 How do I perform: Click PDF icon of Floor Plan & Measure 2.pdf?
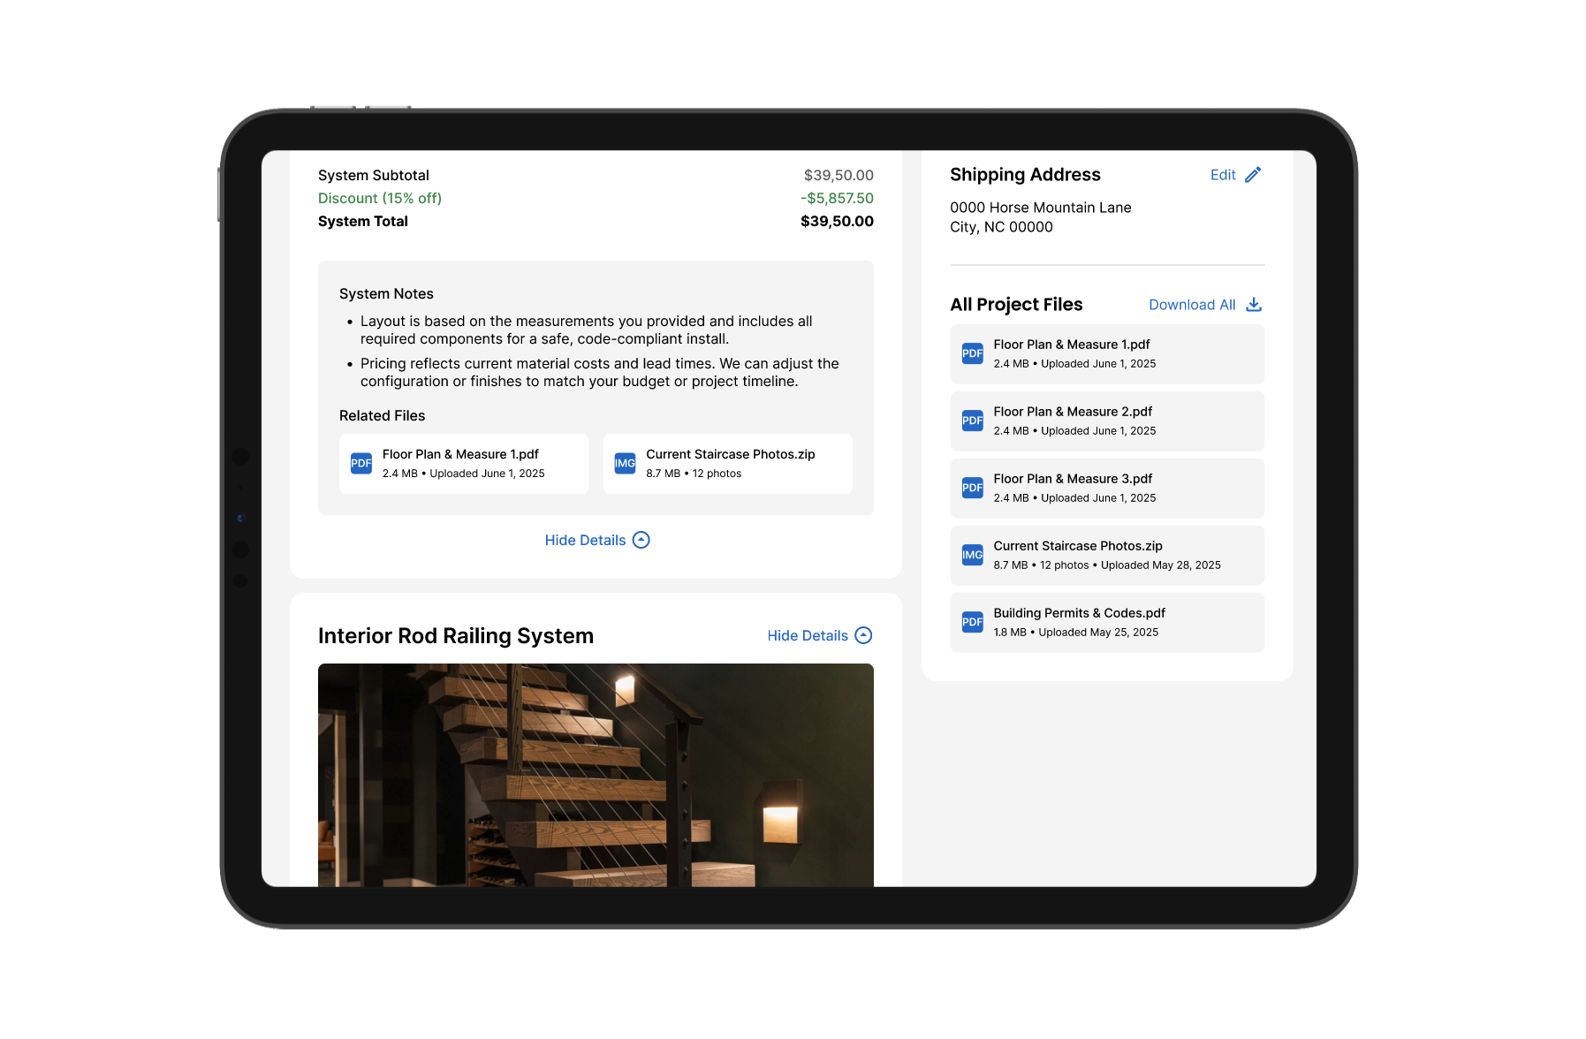(x=972, y=421)
